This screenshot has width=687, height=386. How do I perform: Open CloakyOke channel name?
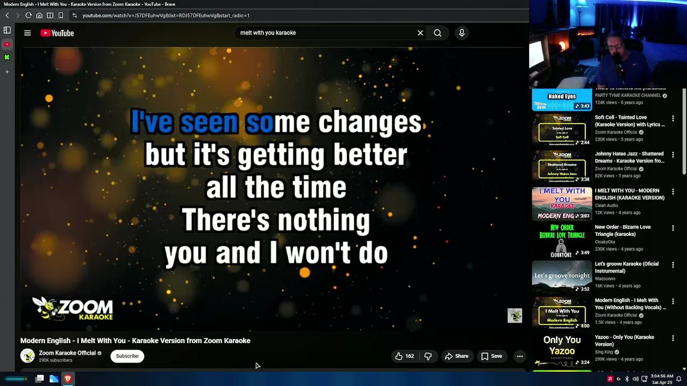[606, 242]
